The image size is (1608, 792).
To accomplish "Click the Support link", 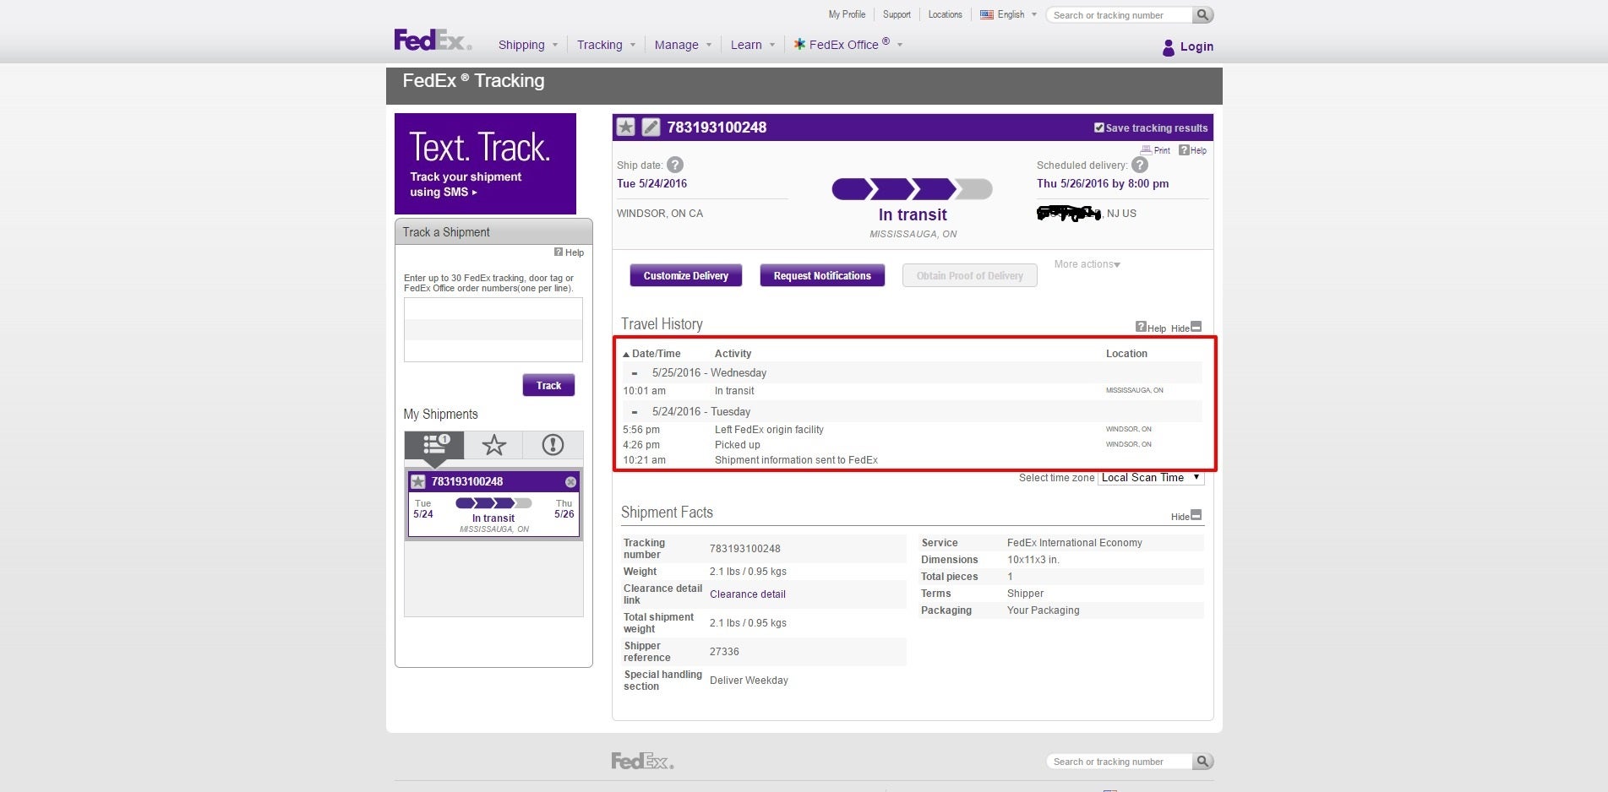I will click(897, 14).
